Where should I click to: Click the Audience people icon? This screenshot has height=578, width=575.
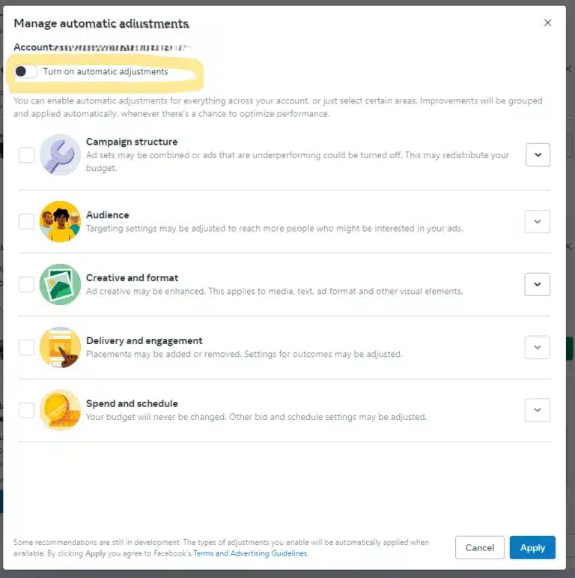[60, 222]
